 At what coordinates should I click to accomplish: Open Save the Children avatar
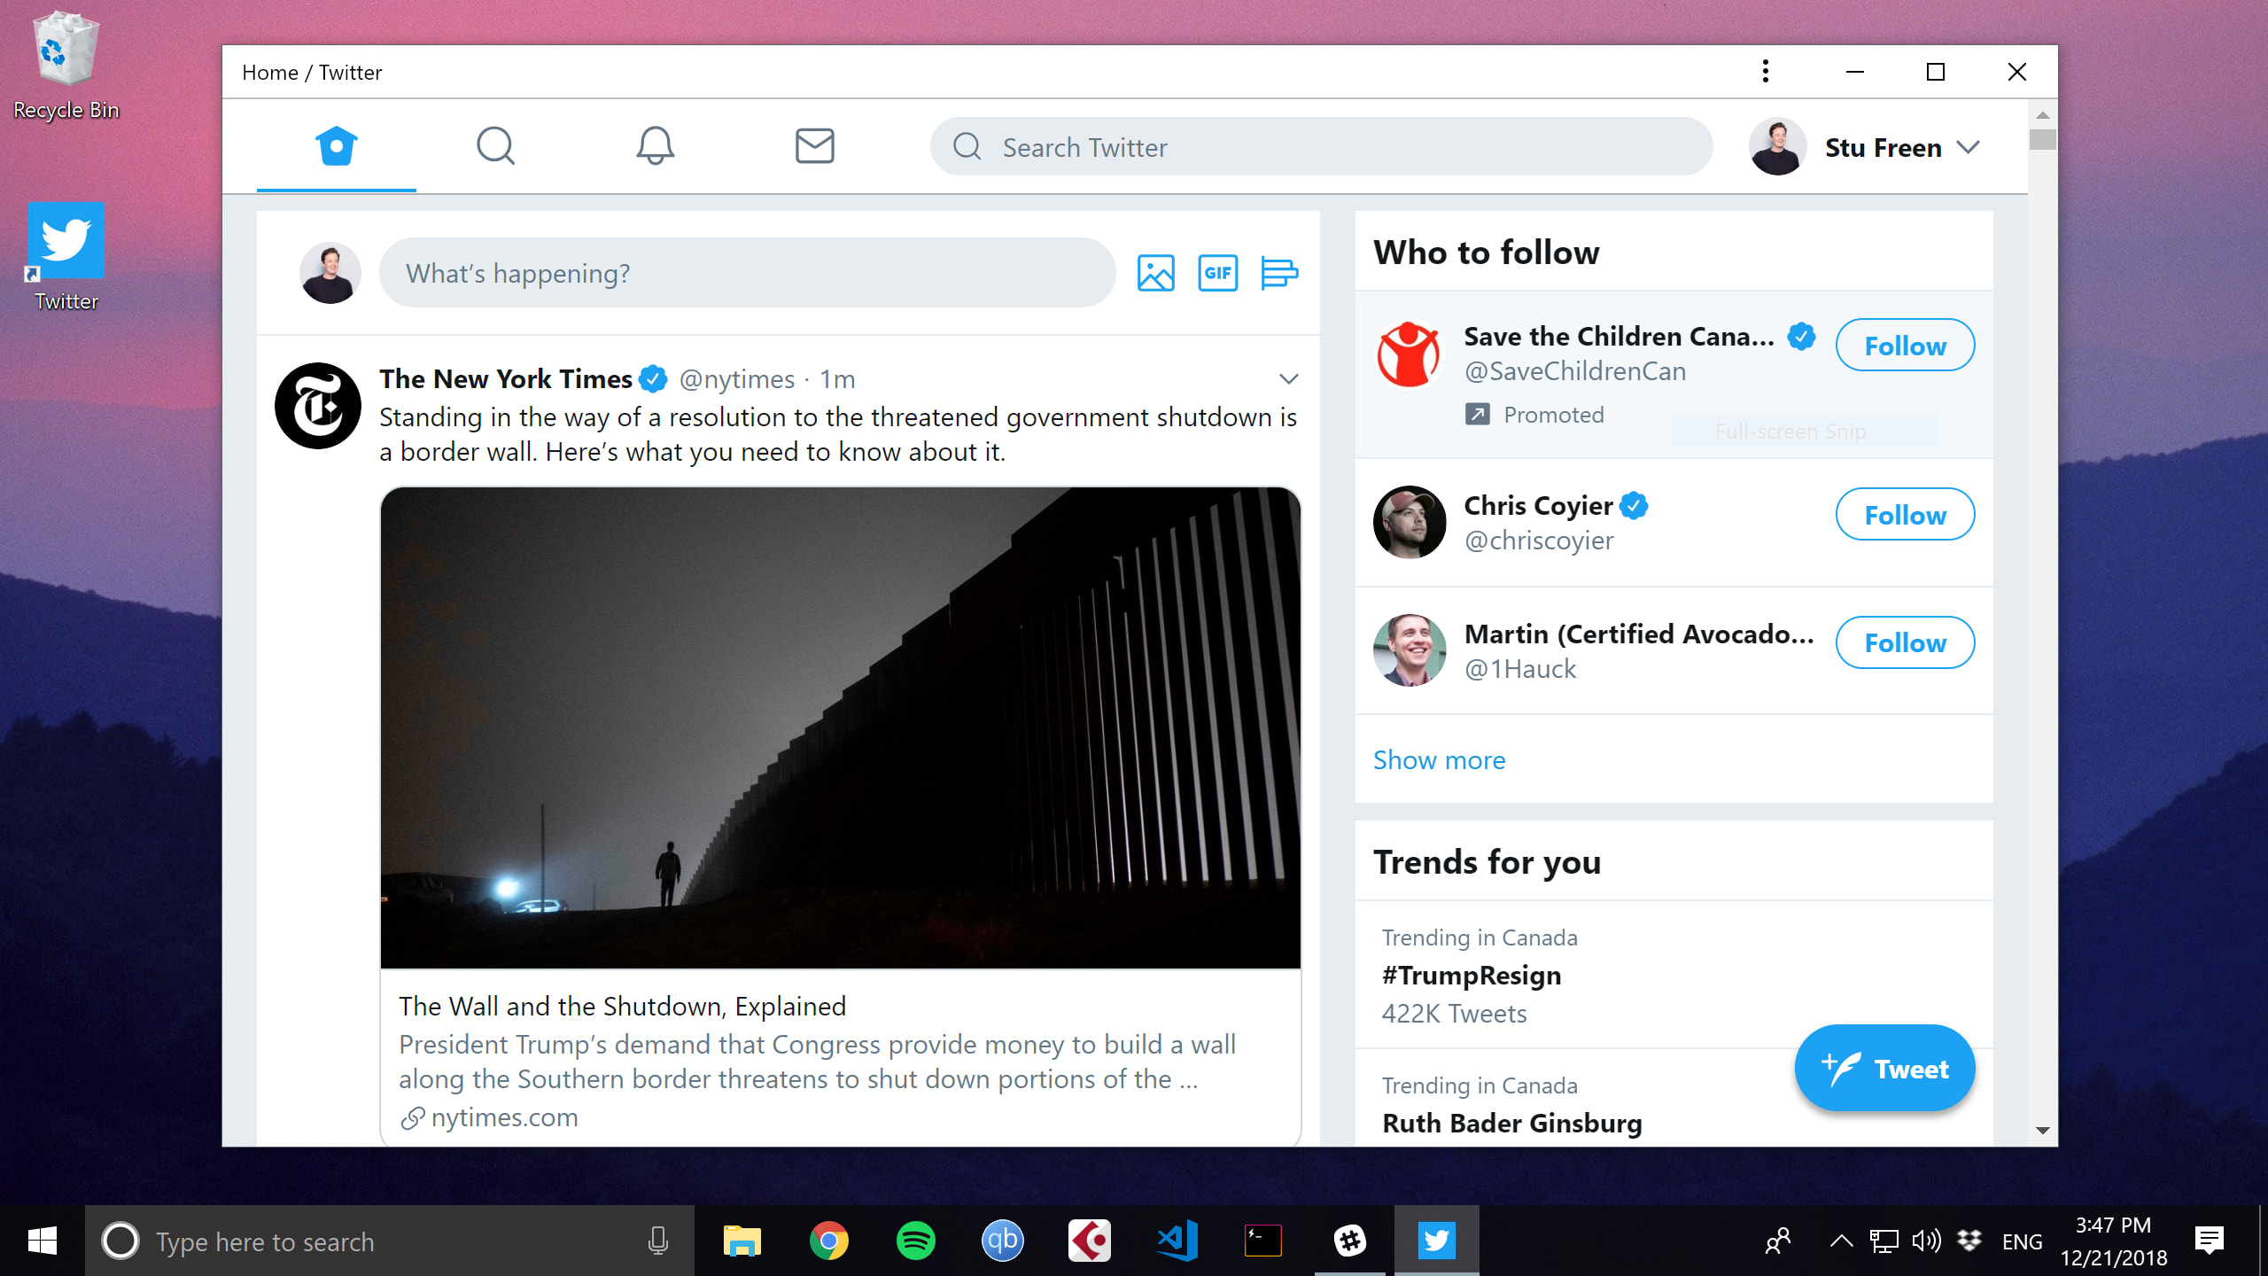[x=1409, y=354]
